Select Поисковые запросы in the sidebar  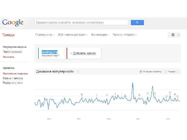click(15, 73)
